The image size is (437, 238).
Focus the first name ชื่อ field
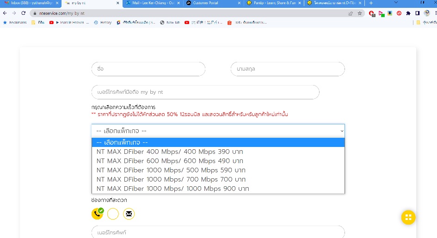coord(148,69)
